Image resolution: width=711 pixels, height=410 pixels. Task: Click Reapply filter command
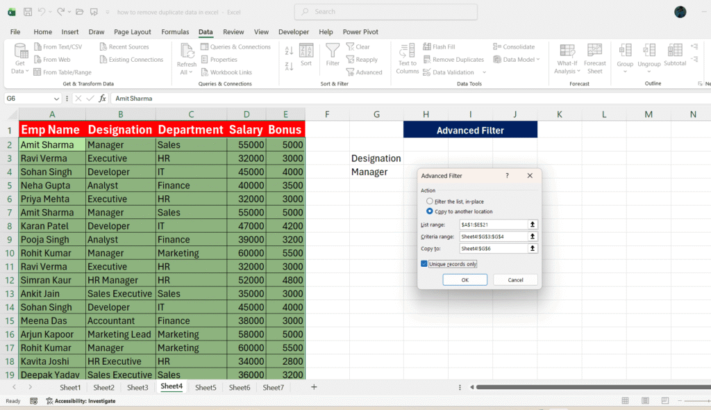pos(362,60)
